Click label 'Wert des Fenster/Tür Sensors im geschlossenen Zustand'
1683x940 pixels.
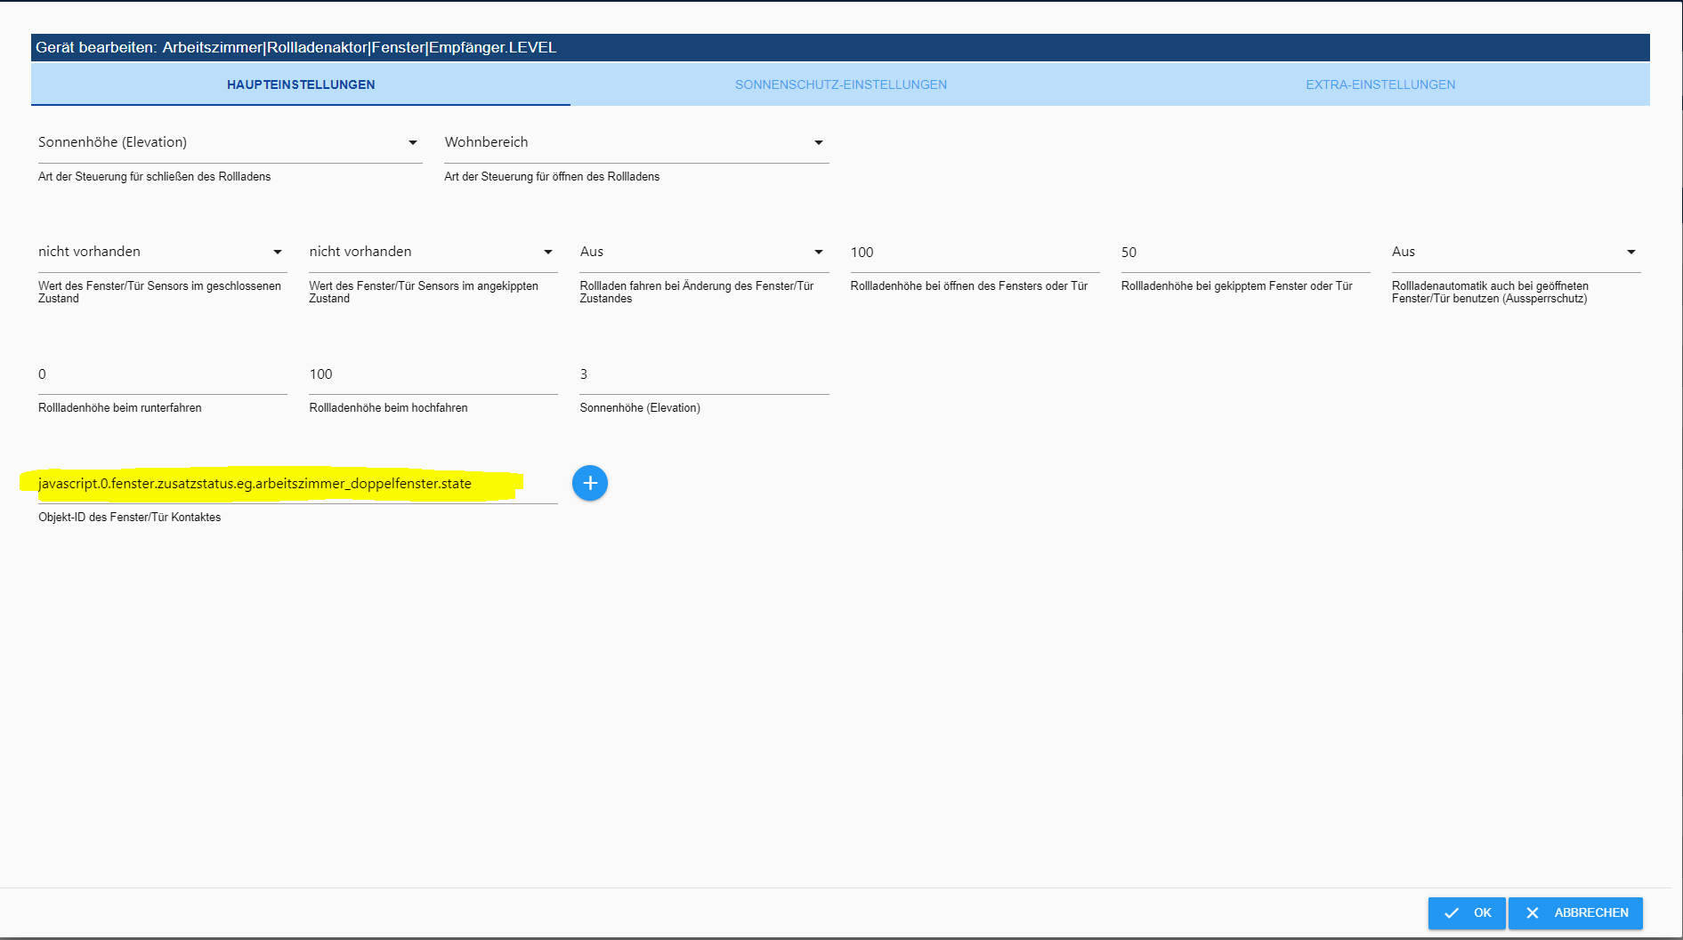(159, 293)
